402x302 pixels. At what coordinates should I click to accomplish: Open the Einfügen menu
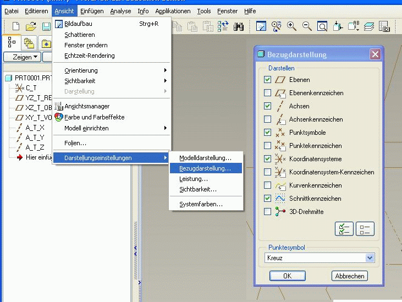[x=92, y=11]
